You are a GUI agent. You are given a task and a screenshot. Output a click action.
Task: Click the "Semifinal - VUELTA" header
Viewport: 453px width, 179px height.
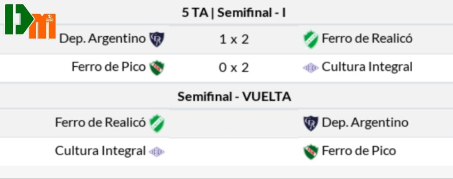click(x=234, y=96)
